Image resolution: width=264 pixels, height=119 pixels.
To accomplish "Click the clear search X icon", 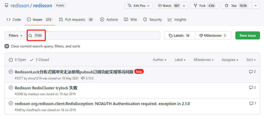I will (7, 46).
